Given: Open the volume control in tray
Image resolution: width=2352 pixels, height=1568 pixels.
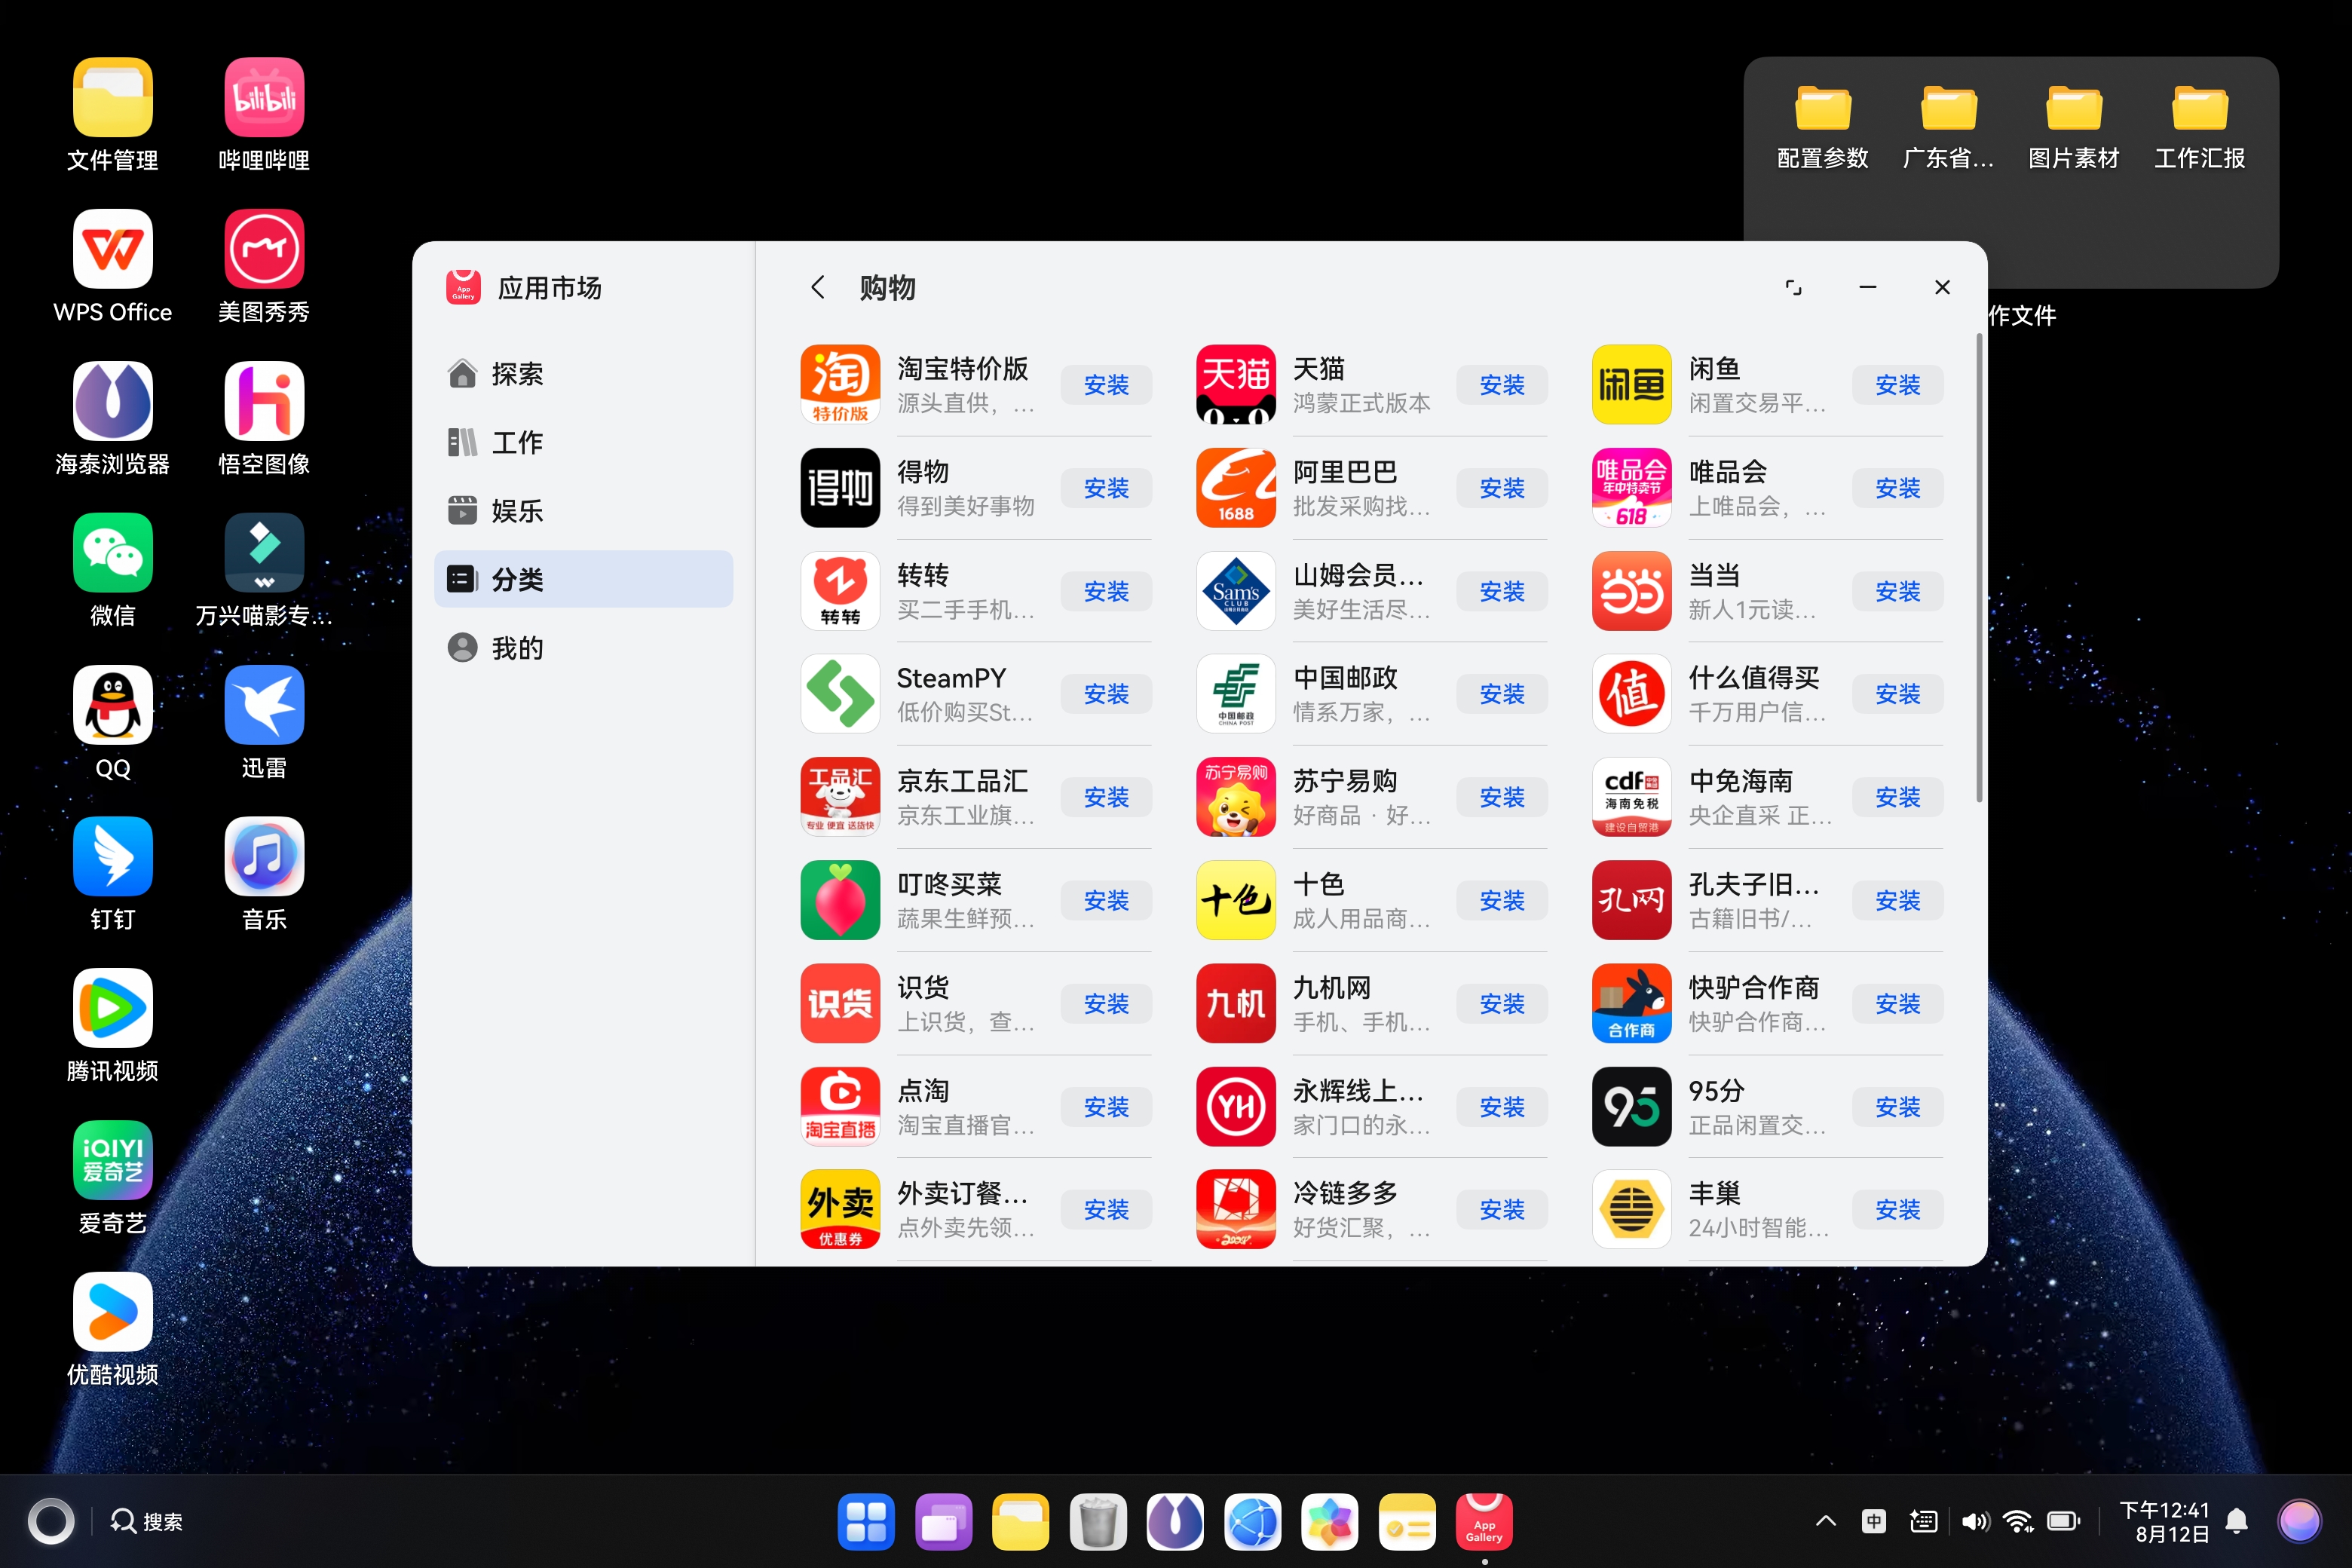Looking at the screenshot, I should (x=1974, y=1521).
